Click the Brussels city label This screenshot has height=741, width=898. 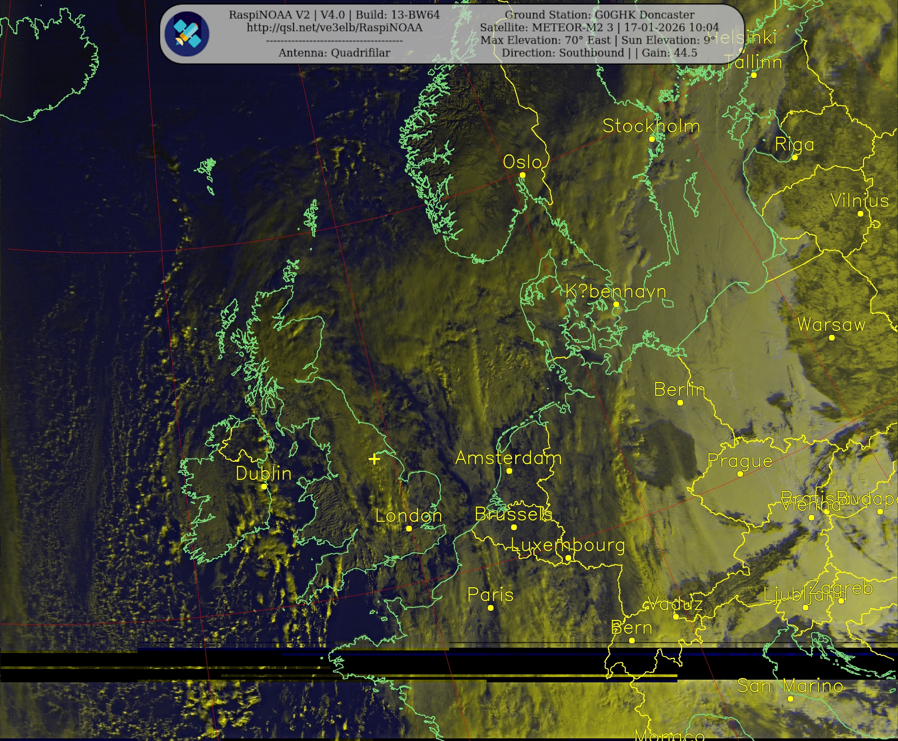[513, 514]
